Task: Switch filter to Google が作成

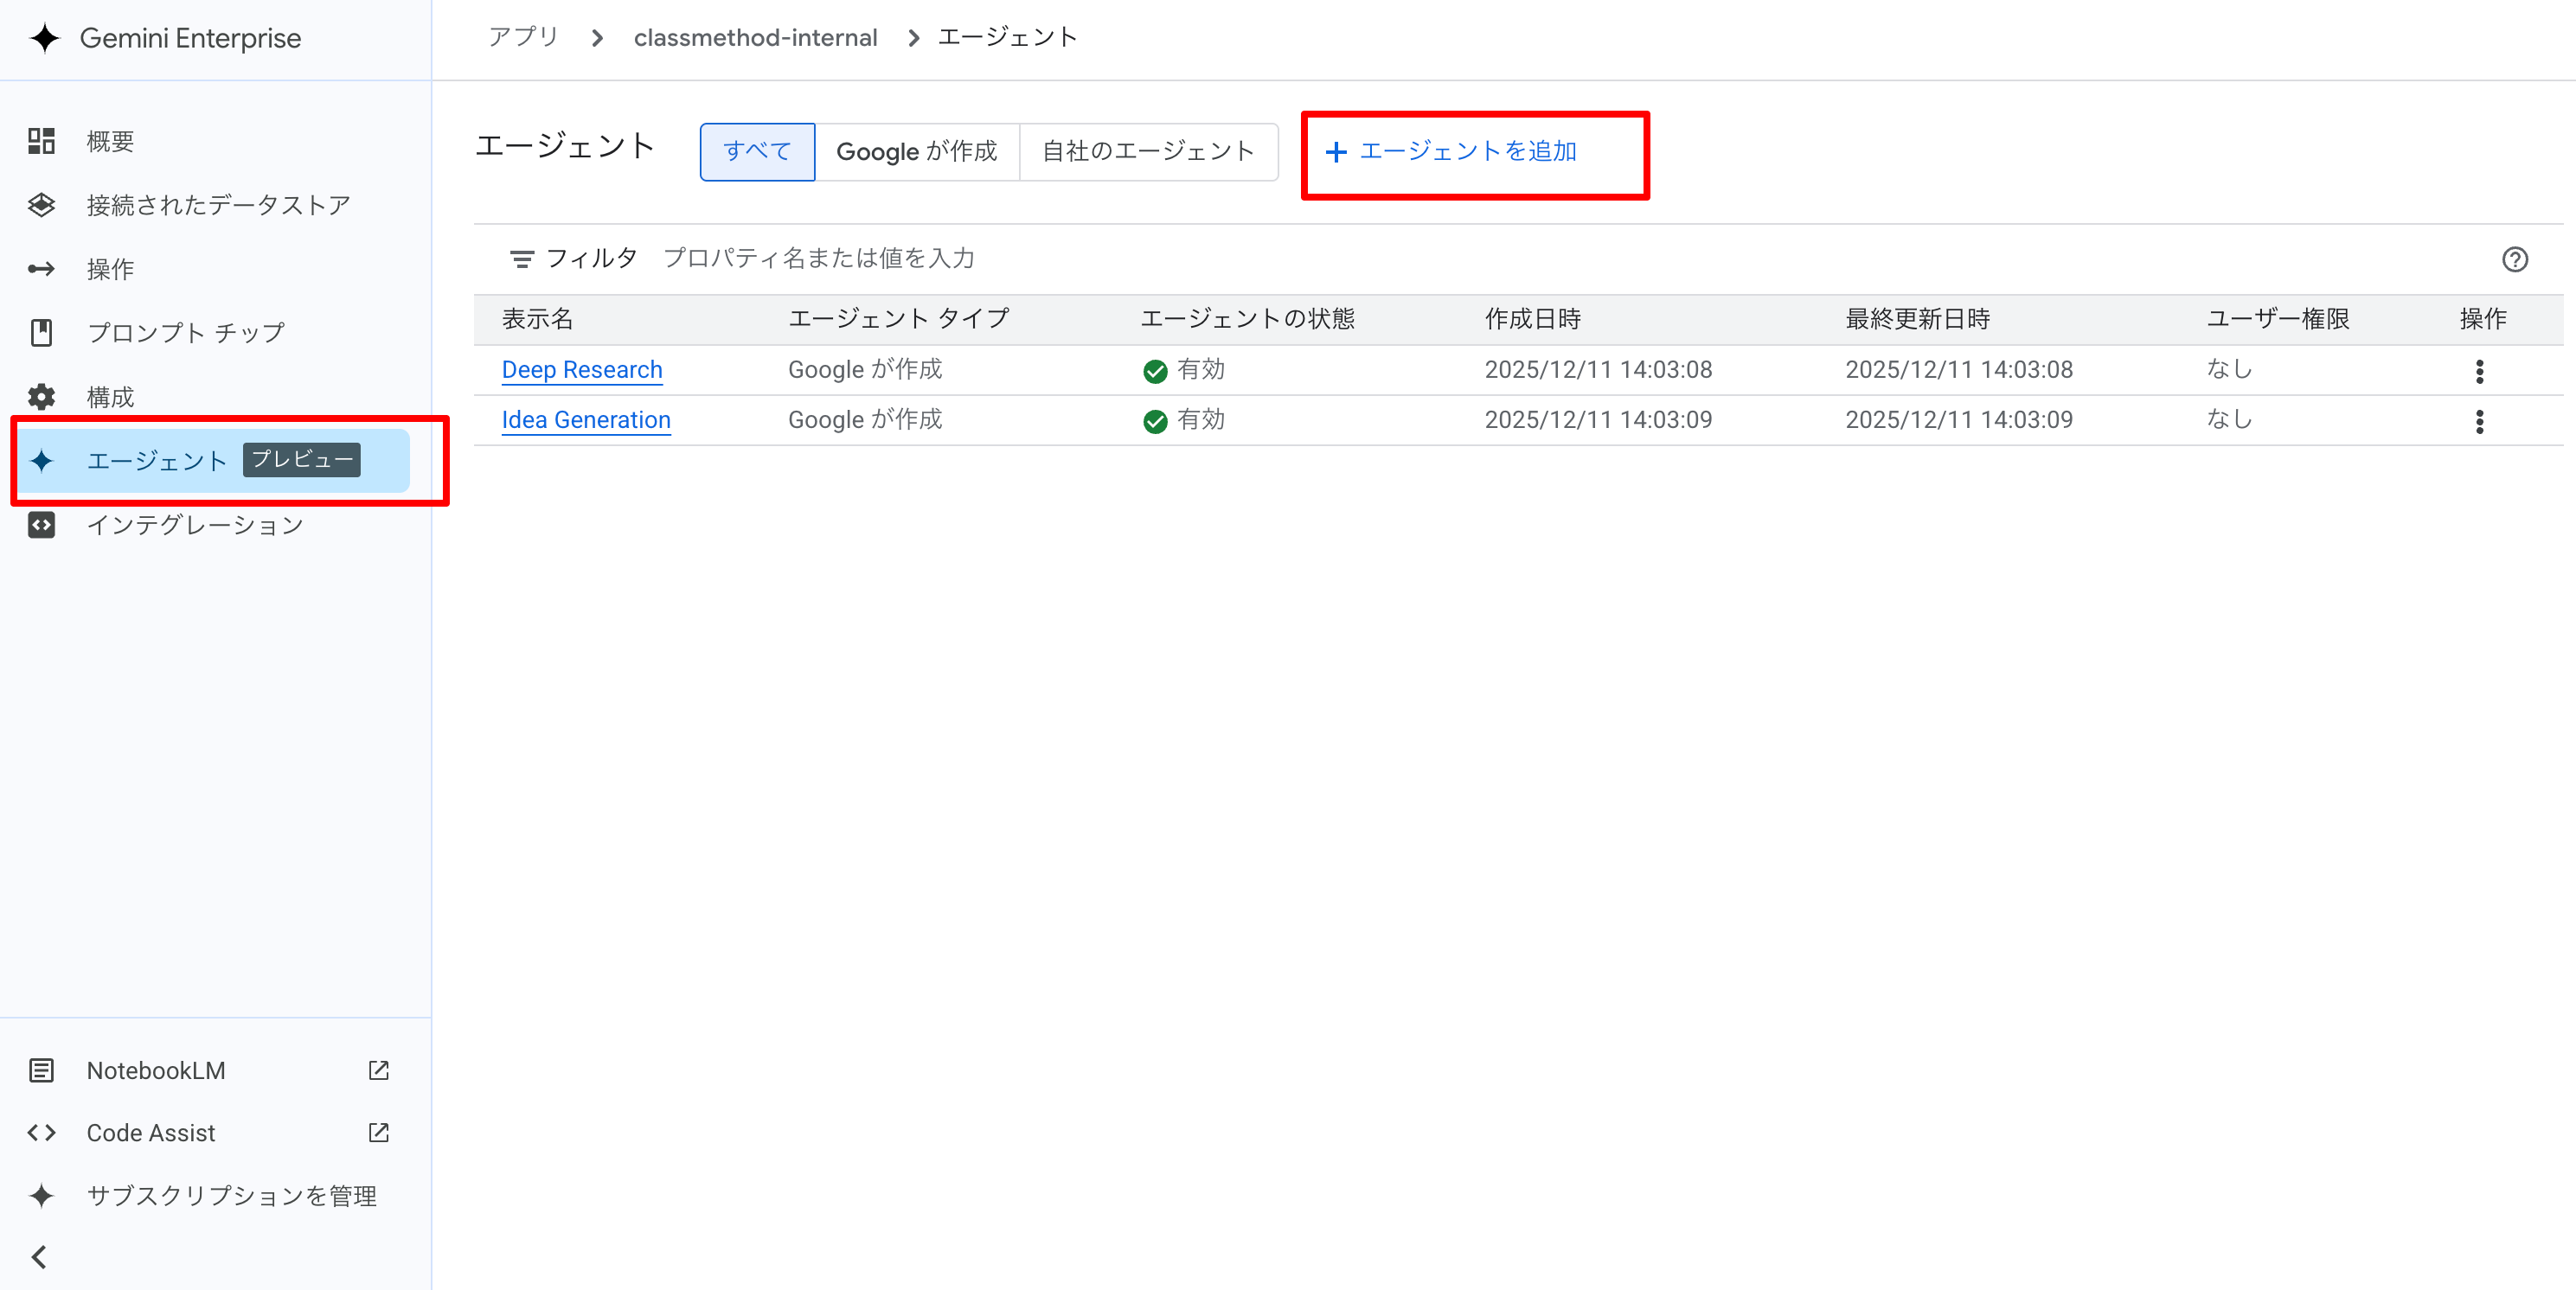Action: (916, 152)
